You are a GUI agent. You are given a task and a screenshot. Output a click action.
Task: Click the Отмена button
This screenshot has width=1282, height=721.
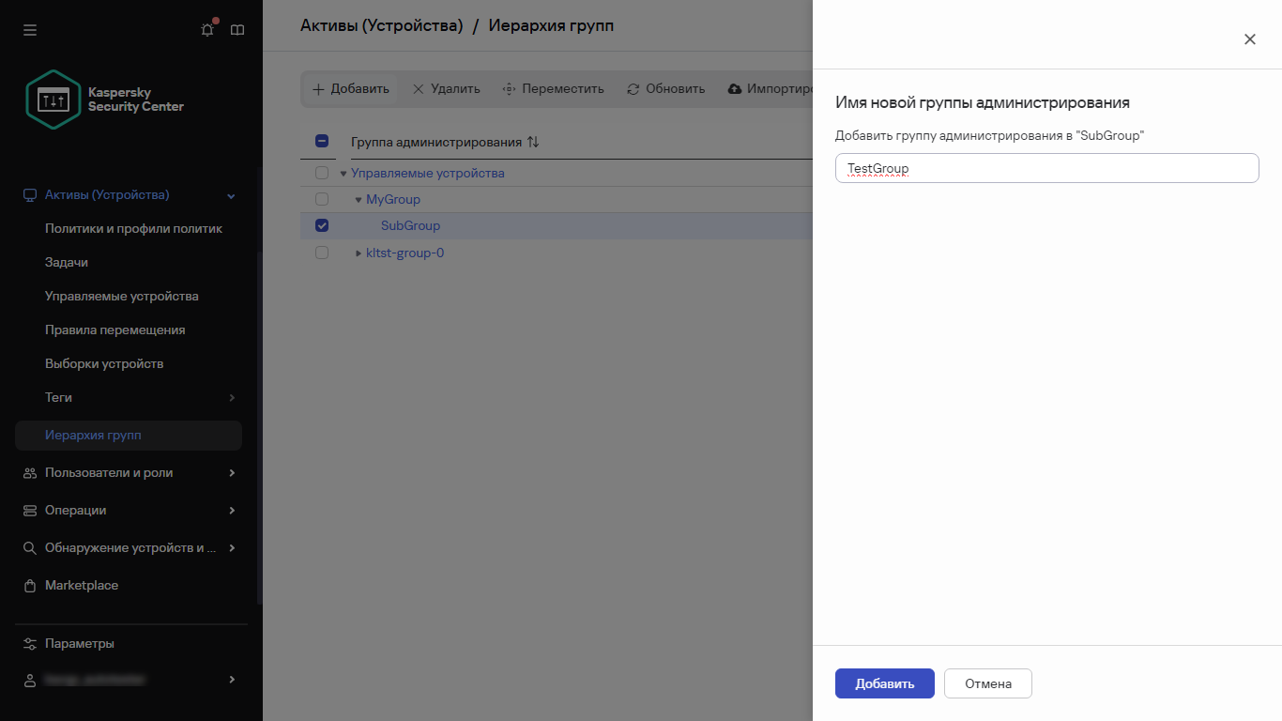tap(987, 683)
